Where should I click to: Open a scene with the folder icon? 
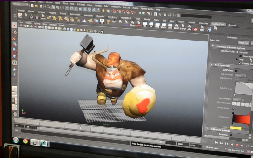36,6
